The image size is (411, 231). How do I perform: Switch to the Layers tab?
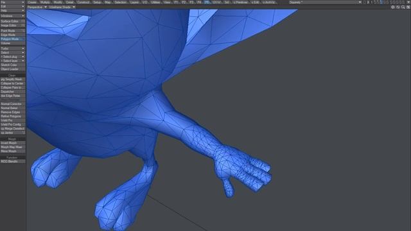[134, 2]
